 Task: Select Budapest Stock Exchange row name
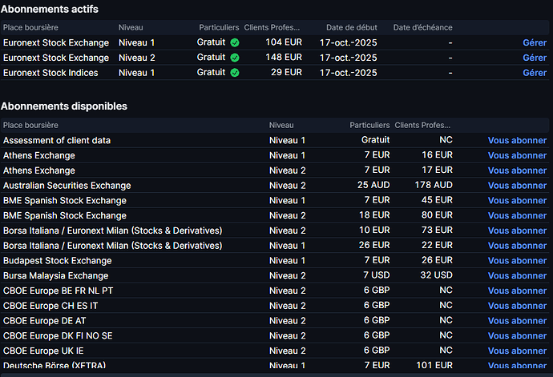[x=58, y=261]
